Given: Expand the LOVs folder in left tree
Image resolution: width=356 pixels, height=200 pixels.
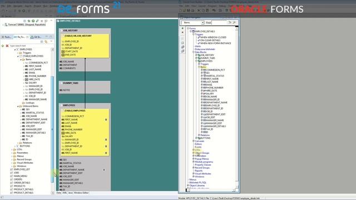Looking at the screenshot, I should tap(12, 149).
